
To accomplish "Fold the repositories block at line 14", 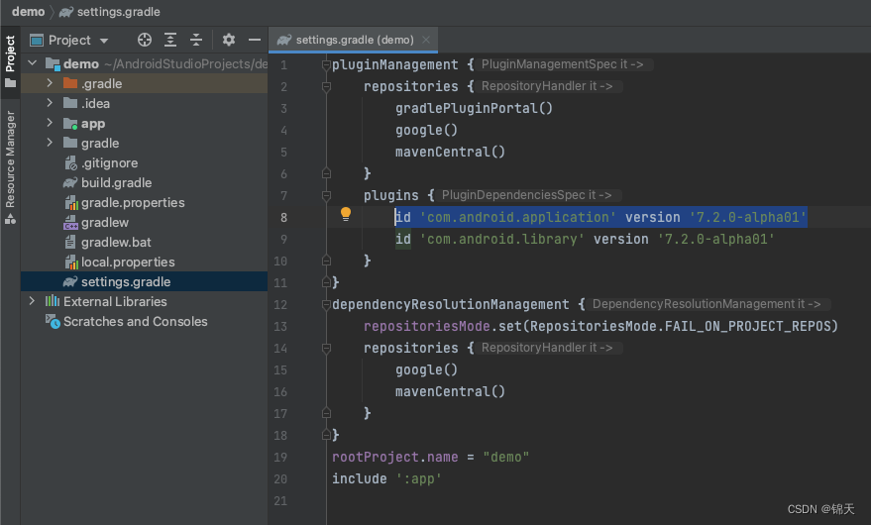I will pyautogui.click(x=326, y=349).
